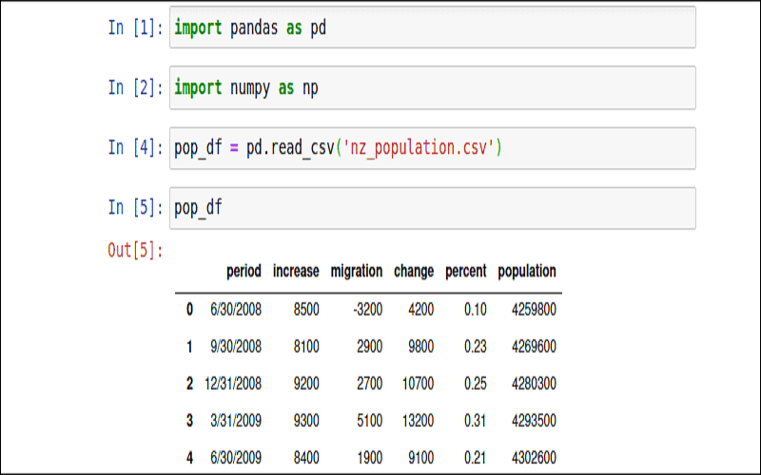
Task: Click the row index 2 cell
Action: [189, 384]
